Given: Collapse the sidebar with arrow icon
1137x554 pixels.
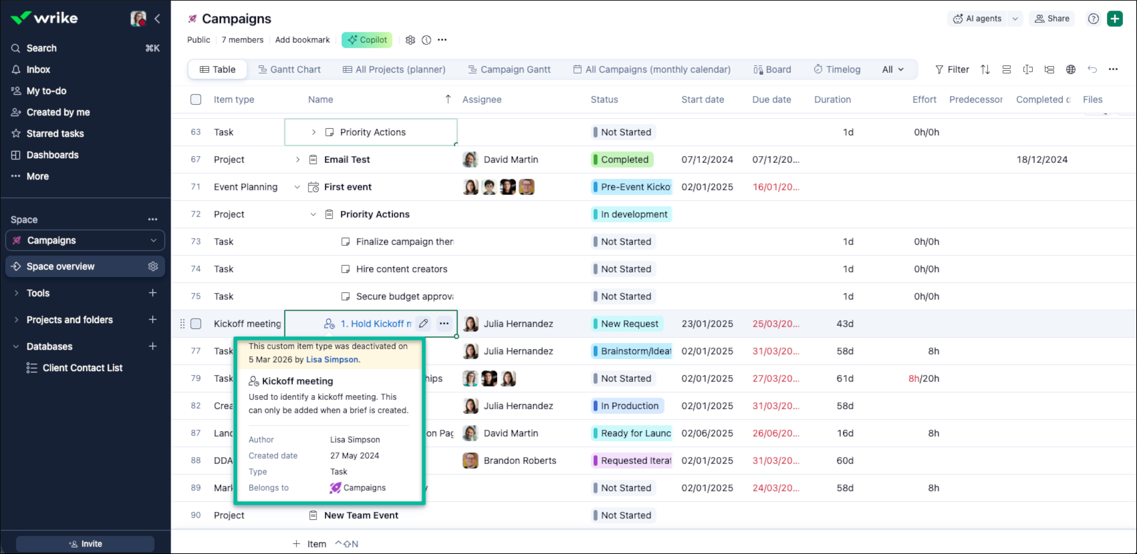Looking at the screenshot, I should point(158,19).
